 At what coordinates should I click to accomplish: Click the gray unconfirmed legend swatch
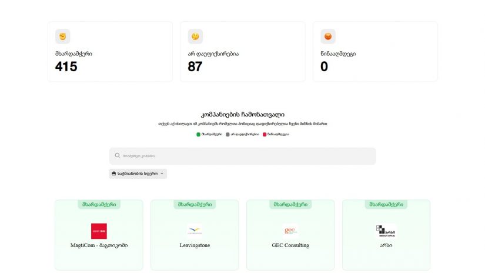click(228, 134)
